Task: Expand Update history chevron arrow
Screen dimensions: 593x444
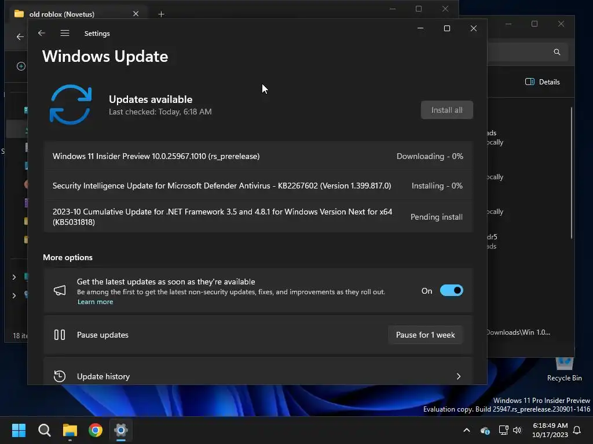Action: tap(459, 376)
